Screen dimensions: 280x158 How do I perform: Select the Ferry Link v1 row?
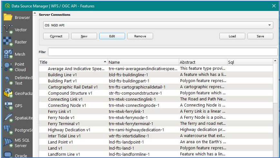[156, 111]
